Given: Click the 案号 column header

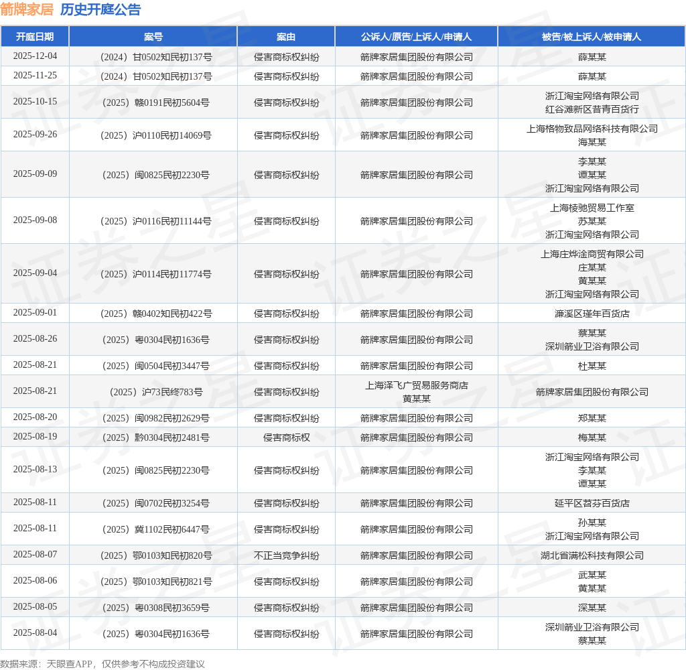Looking at the screenshot, I should (x=153, y=37).
